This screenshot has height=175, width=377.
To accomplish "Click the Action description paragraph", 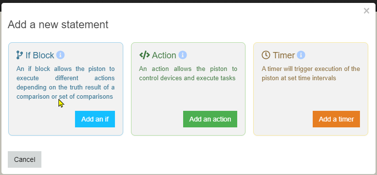I will (x=188, y=74).
